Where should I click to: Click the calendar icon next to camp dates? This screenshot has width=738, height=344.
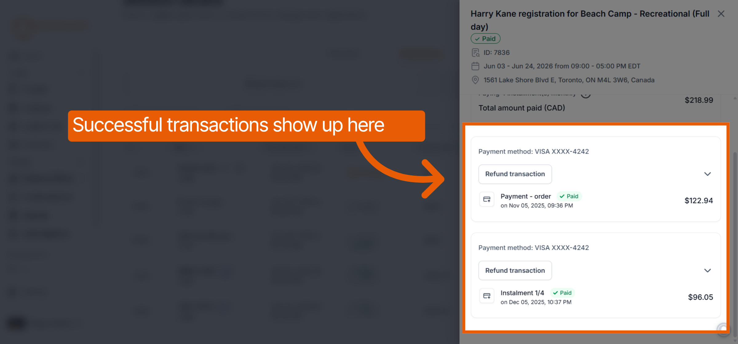coord(475,66)
